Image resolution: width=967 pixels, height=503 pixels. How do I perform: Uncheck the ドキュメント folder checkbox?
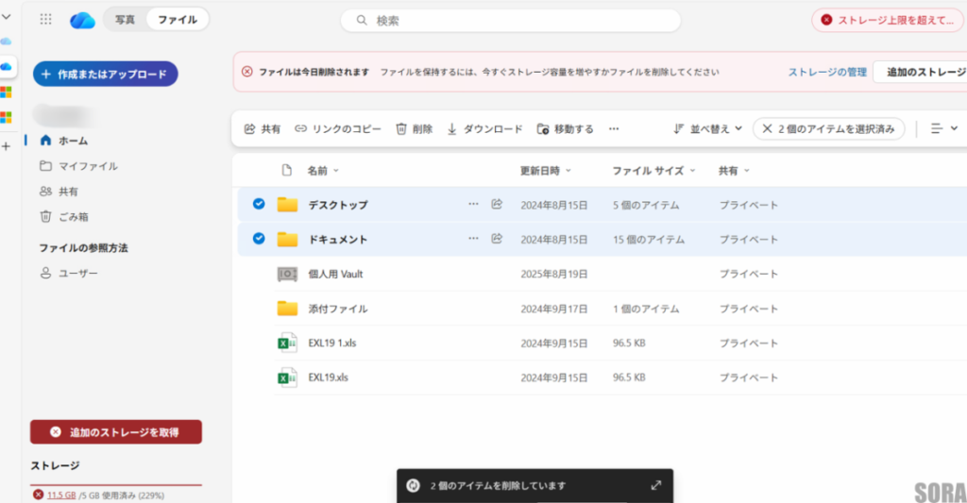[x=259, y=239]
